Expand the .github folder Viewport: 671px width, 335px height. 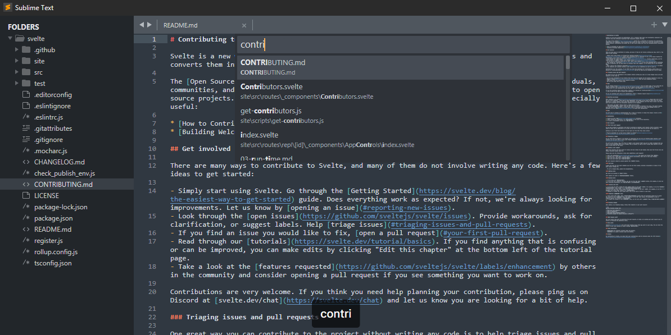click(x=17, y=49)
